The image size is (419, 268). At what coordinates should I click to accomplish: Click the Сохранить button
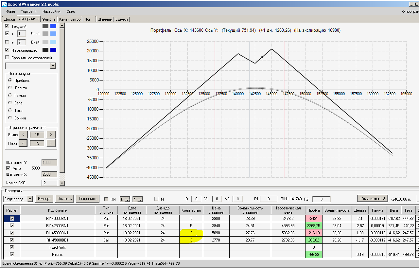click(x=87, y=199)
